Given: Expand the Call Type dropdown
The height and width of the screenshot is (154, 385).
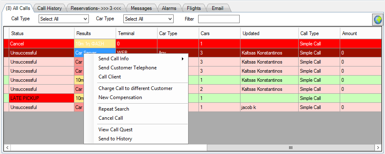Looking at the screenshot, I should click(x=64, y=19).
